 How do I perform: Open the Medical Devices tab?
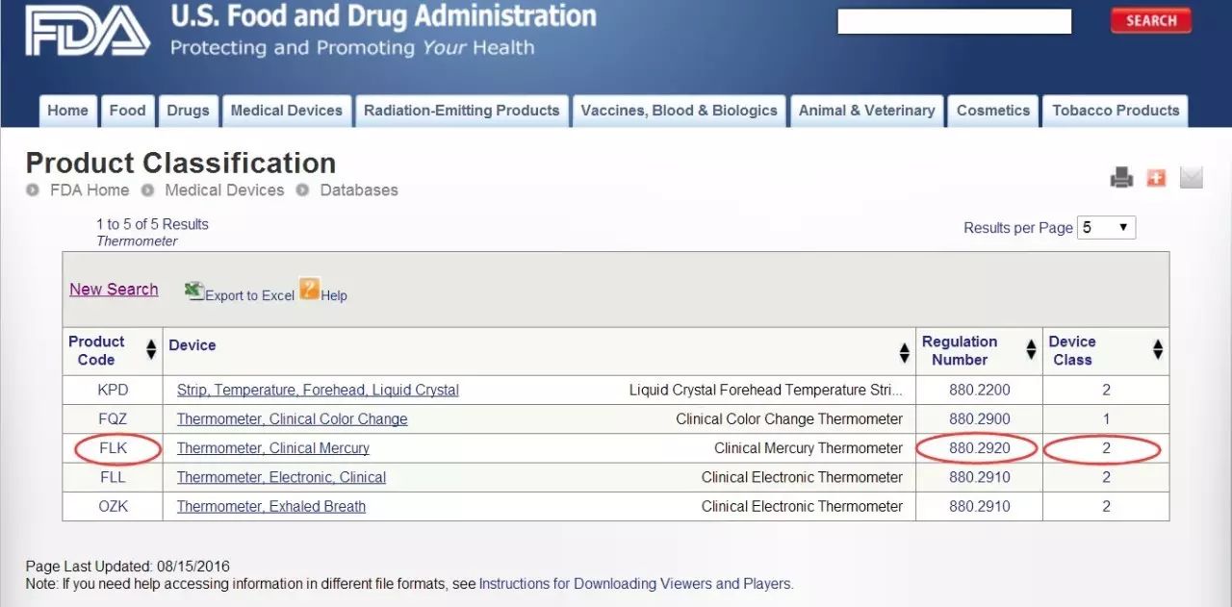(x=287, y=111)
